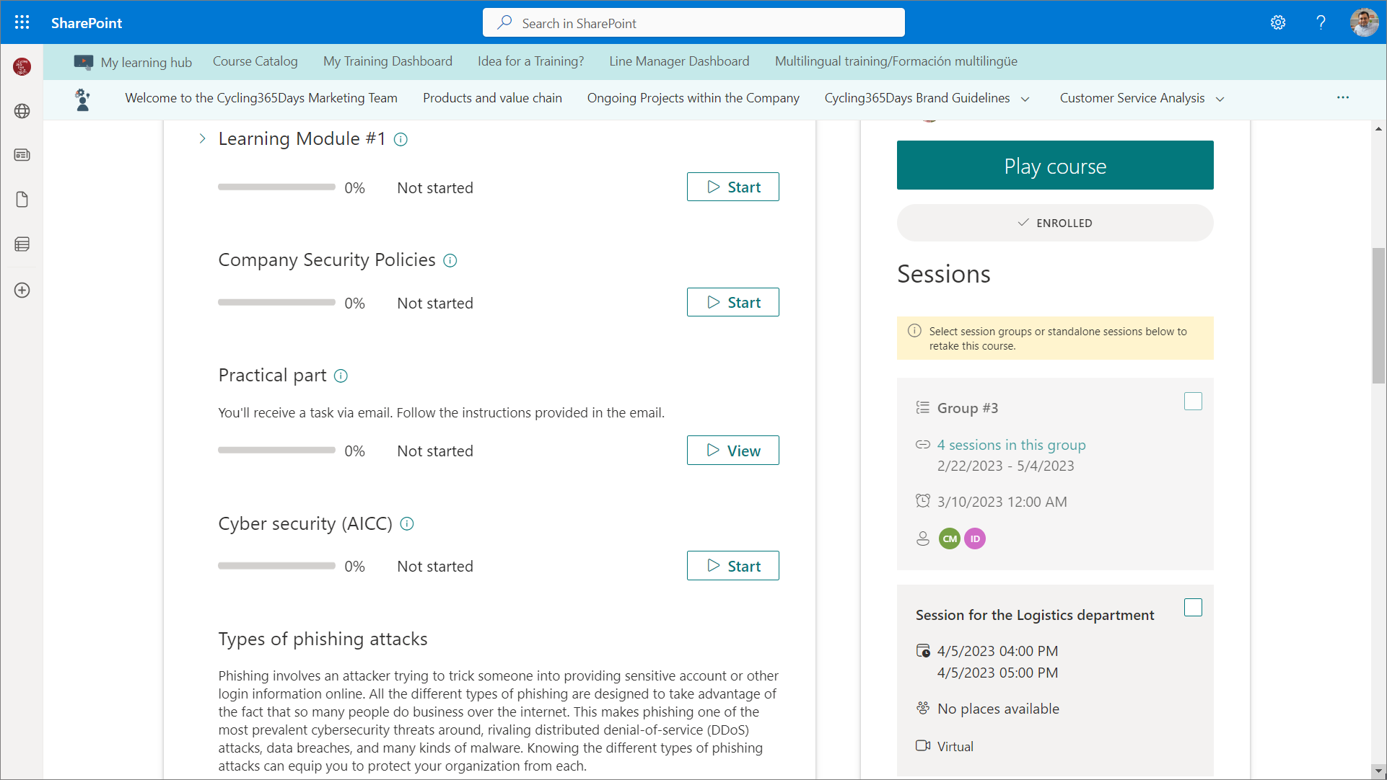
Task: Open the SharePoint app launcher waffle
Action: click(x=22, y=22)
